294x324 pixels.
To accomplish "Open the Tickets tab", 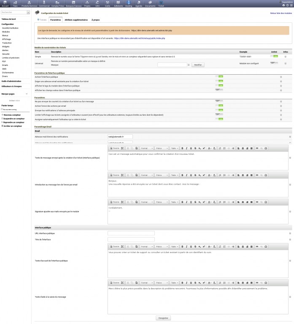I will click(42, 20).
